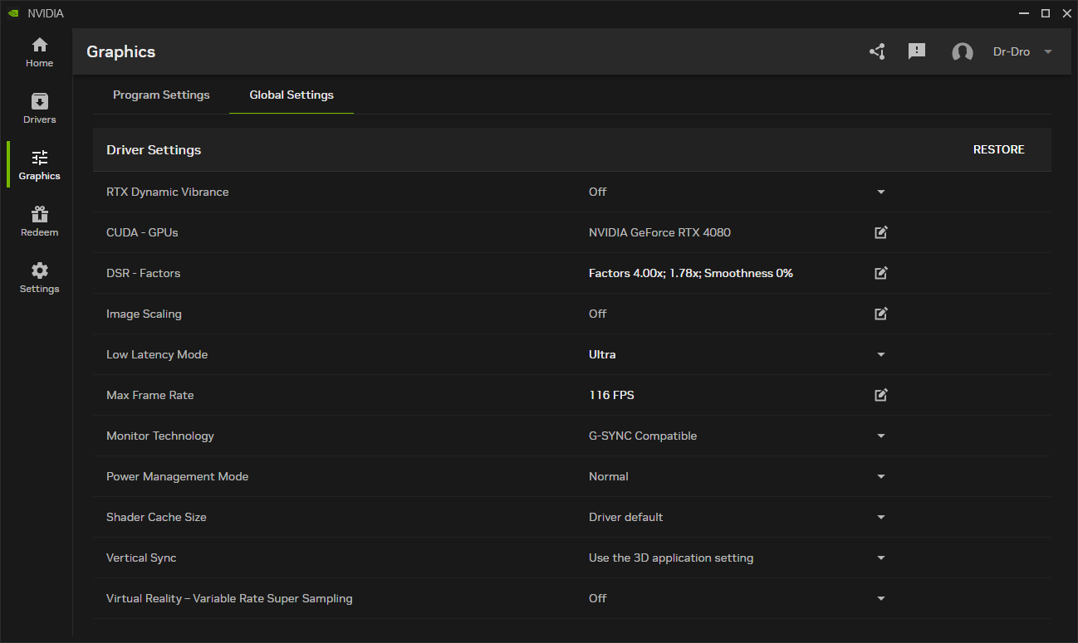Click the Driver Settings heading
This screenshot has height=643, width=1078.
(x=154, y=150)
